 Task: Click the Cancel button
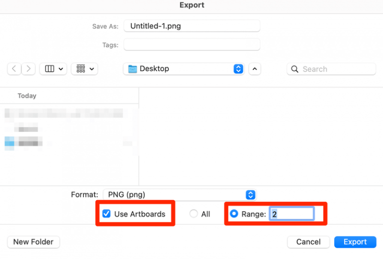309,242
